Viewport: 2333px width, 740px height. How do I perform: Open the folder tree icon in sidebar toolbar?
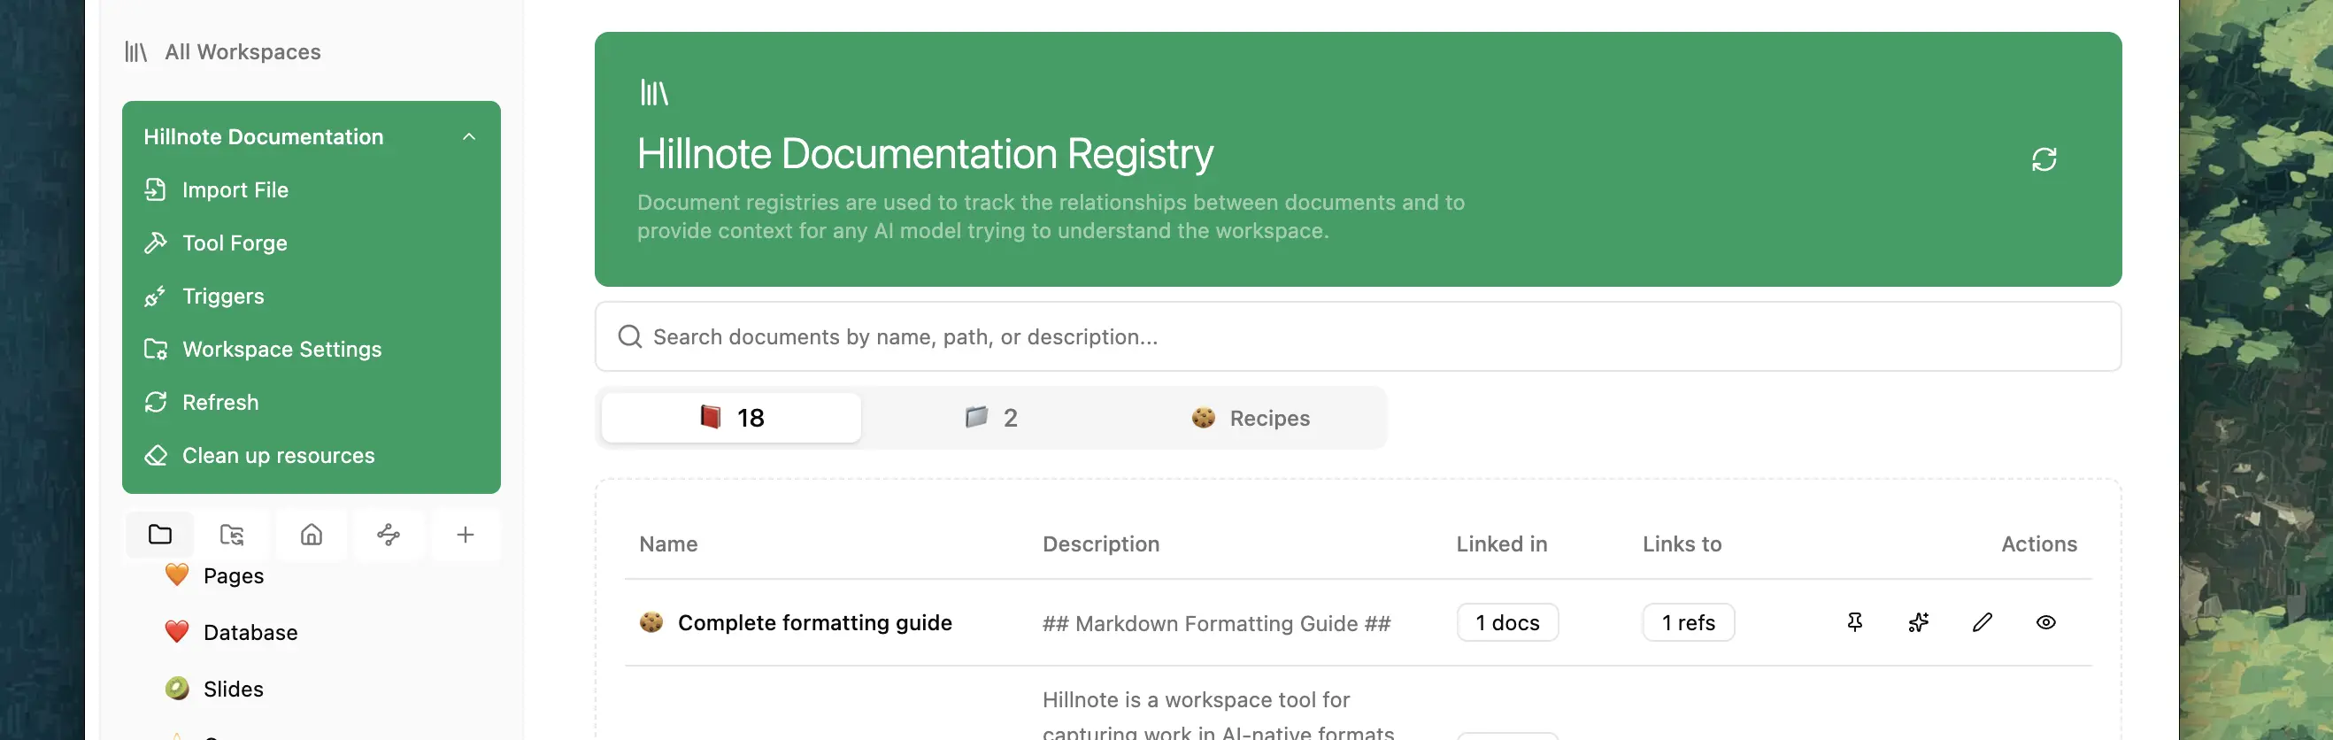click(232, 535)
